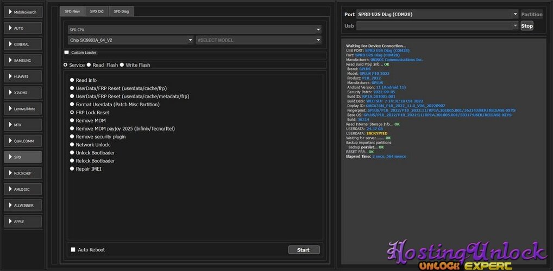Viewport: 553px width, 271px height.
Task: Open the ALLWINNER sidebar category
Action: [23, 205]
